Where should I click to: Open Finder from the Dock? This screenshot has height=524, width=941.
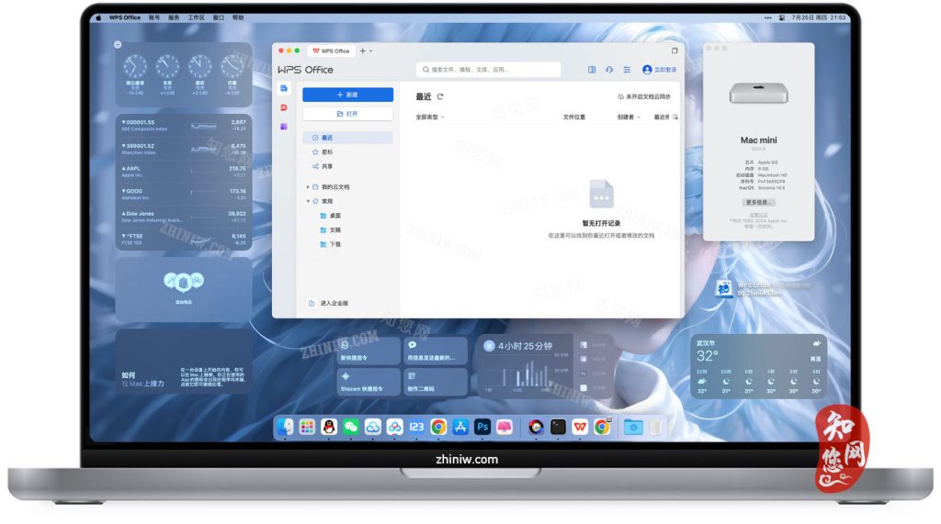[x=285, y=427]
